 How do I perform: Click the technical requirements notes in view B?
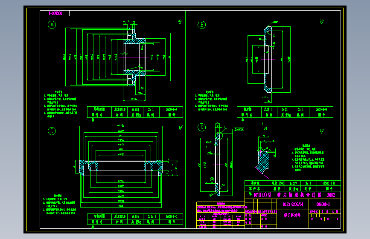click(211, 100)
